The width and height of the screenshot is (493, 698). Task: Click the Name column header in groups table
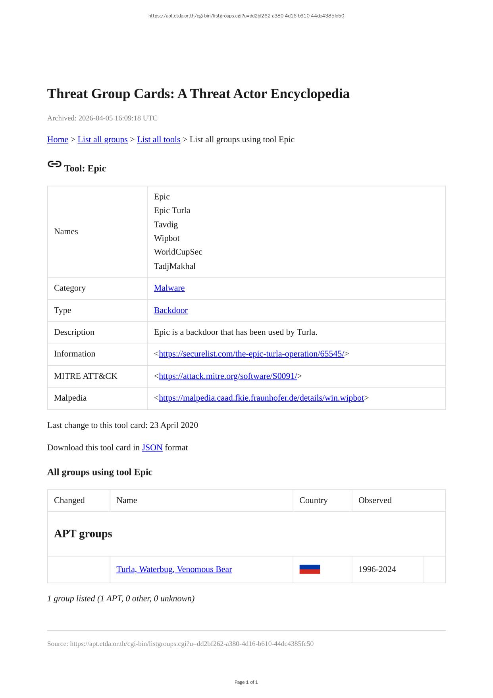127,500
